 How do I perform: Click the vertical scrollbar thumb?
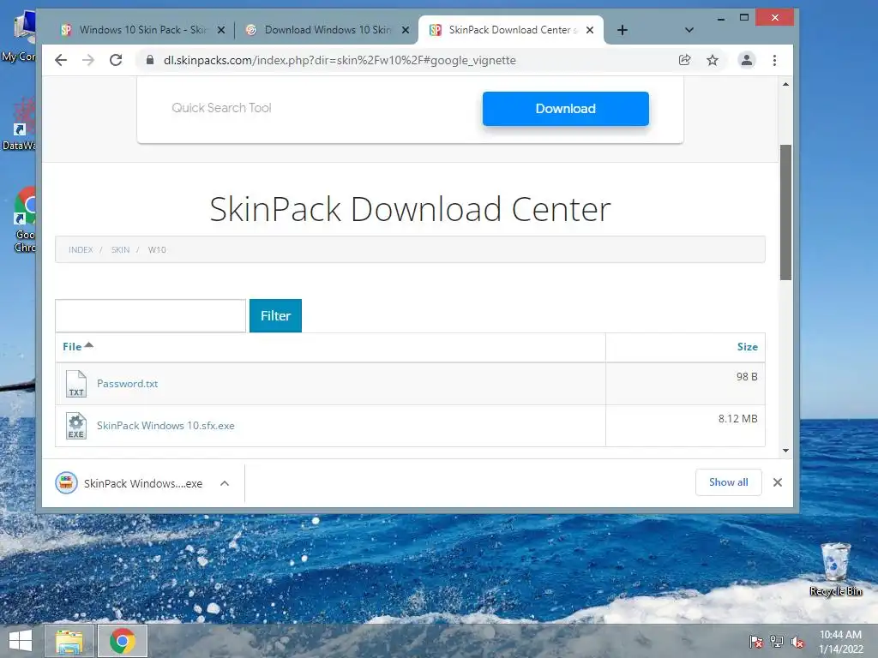tap(785, 212)
